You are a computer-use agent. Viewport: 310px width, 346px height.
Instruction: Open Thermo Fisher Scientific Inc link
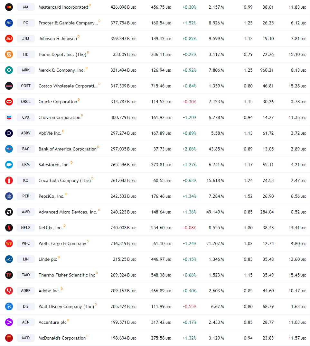tap(67, 275)
